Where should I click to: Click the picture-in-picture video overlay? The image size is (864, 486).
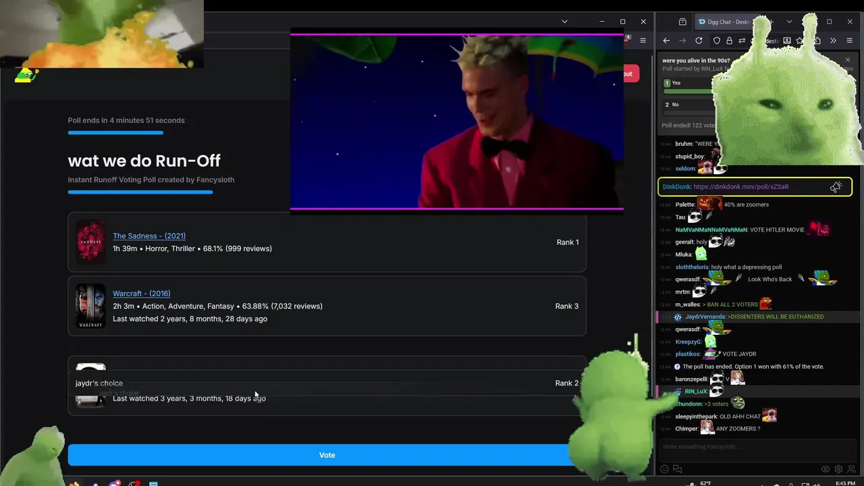[x=457, y=122]
